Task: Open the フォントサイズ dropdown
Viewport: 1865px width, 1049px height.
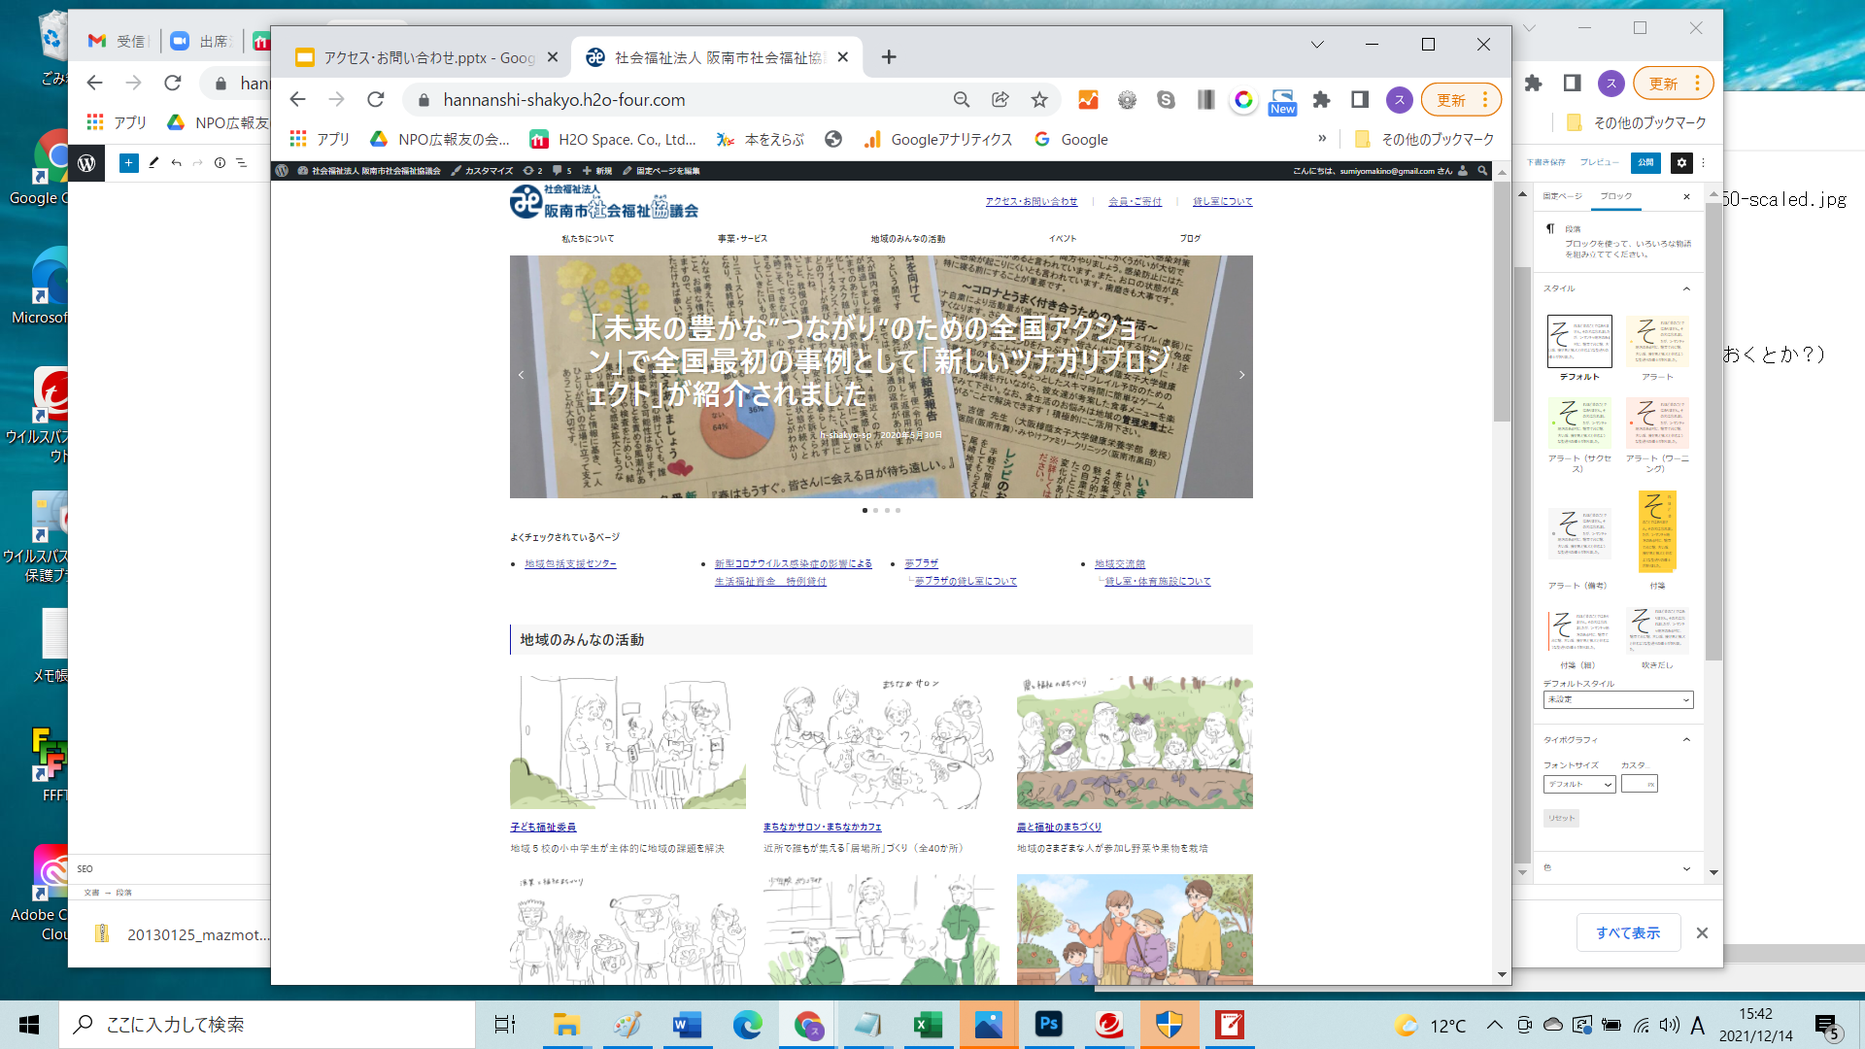Action: (x=1579, y=785)
